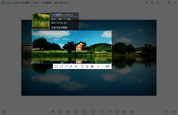The image size is (178, 115).
Task: Pick the pencil freehand tool
Action: pos(71,67)
